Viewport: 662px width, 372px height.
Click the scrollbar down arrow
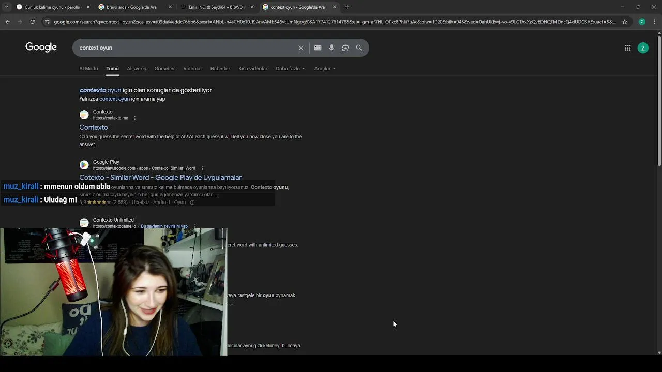click(659, 353)
